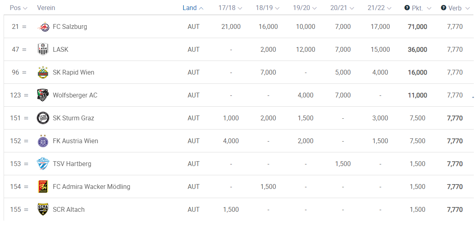This screenshot has width=475, height=225.
Task: Sort by 21/22 season column
Action: (x=380, y=8)
